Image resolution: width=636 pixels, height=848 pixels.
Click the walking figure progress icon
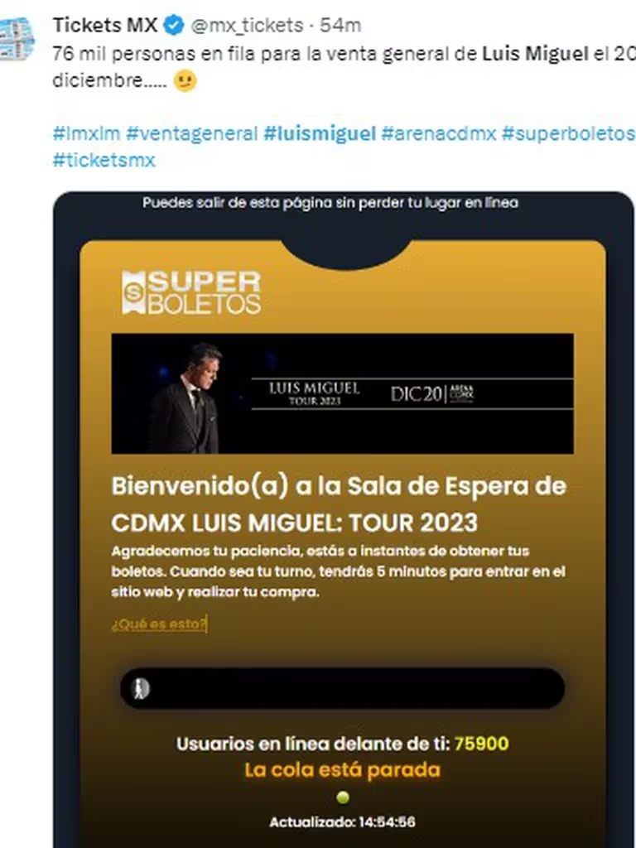pyautogui.click(x=142, y=688)
